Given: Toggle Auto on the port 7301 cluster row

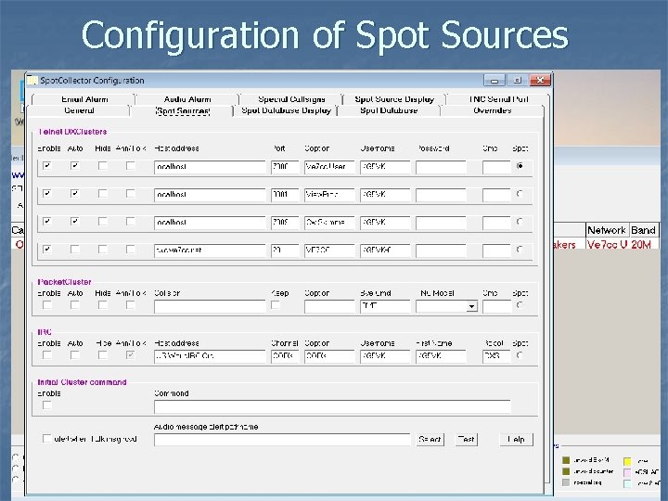Looking at the screenshot, I should pyautogui.click(x=74, y=194).
